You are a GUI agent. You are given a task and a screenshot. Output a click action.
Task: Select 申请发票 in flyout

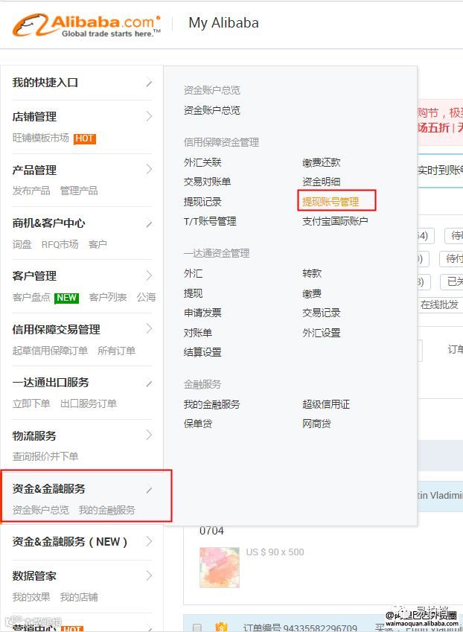tap(202, 313)
